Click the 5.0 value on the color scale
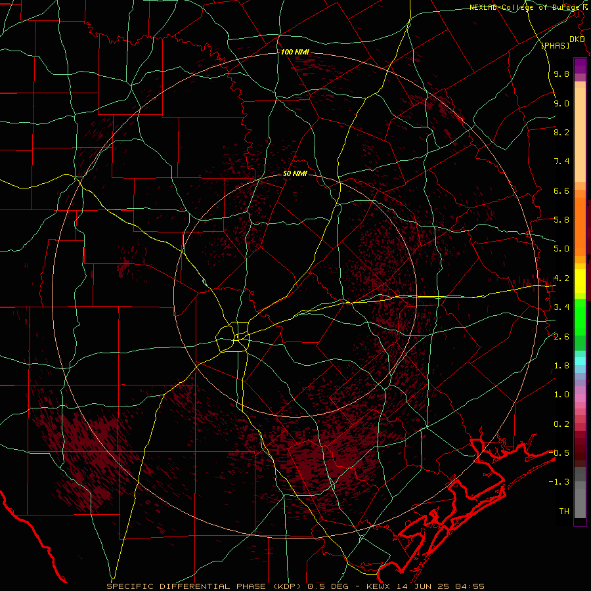 pos(561,249)
